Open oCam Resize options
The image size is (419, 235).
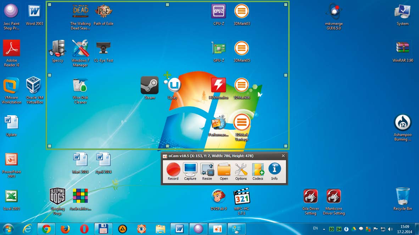pos(207,172)
